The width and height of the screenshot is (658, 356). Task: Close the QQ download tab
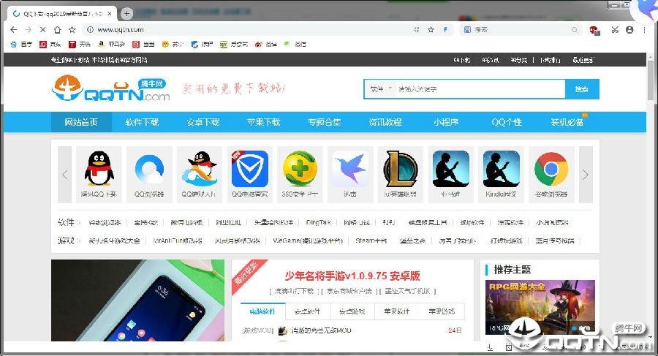pos(110,13)
